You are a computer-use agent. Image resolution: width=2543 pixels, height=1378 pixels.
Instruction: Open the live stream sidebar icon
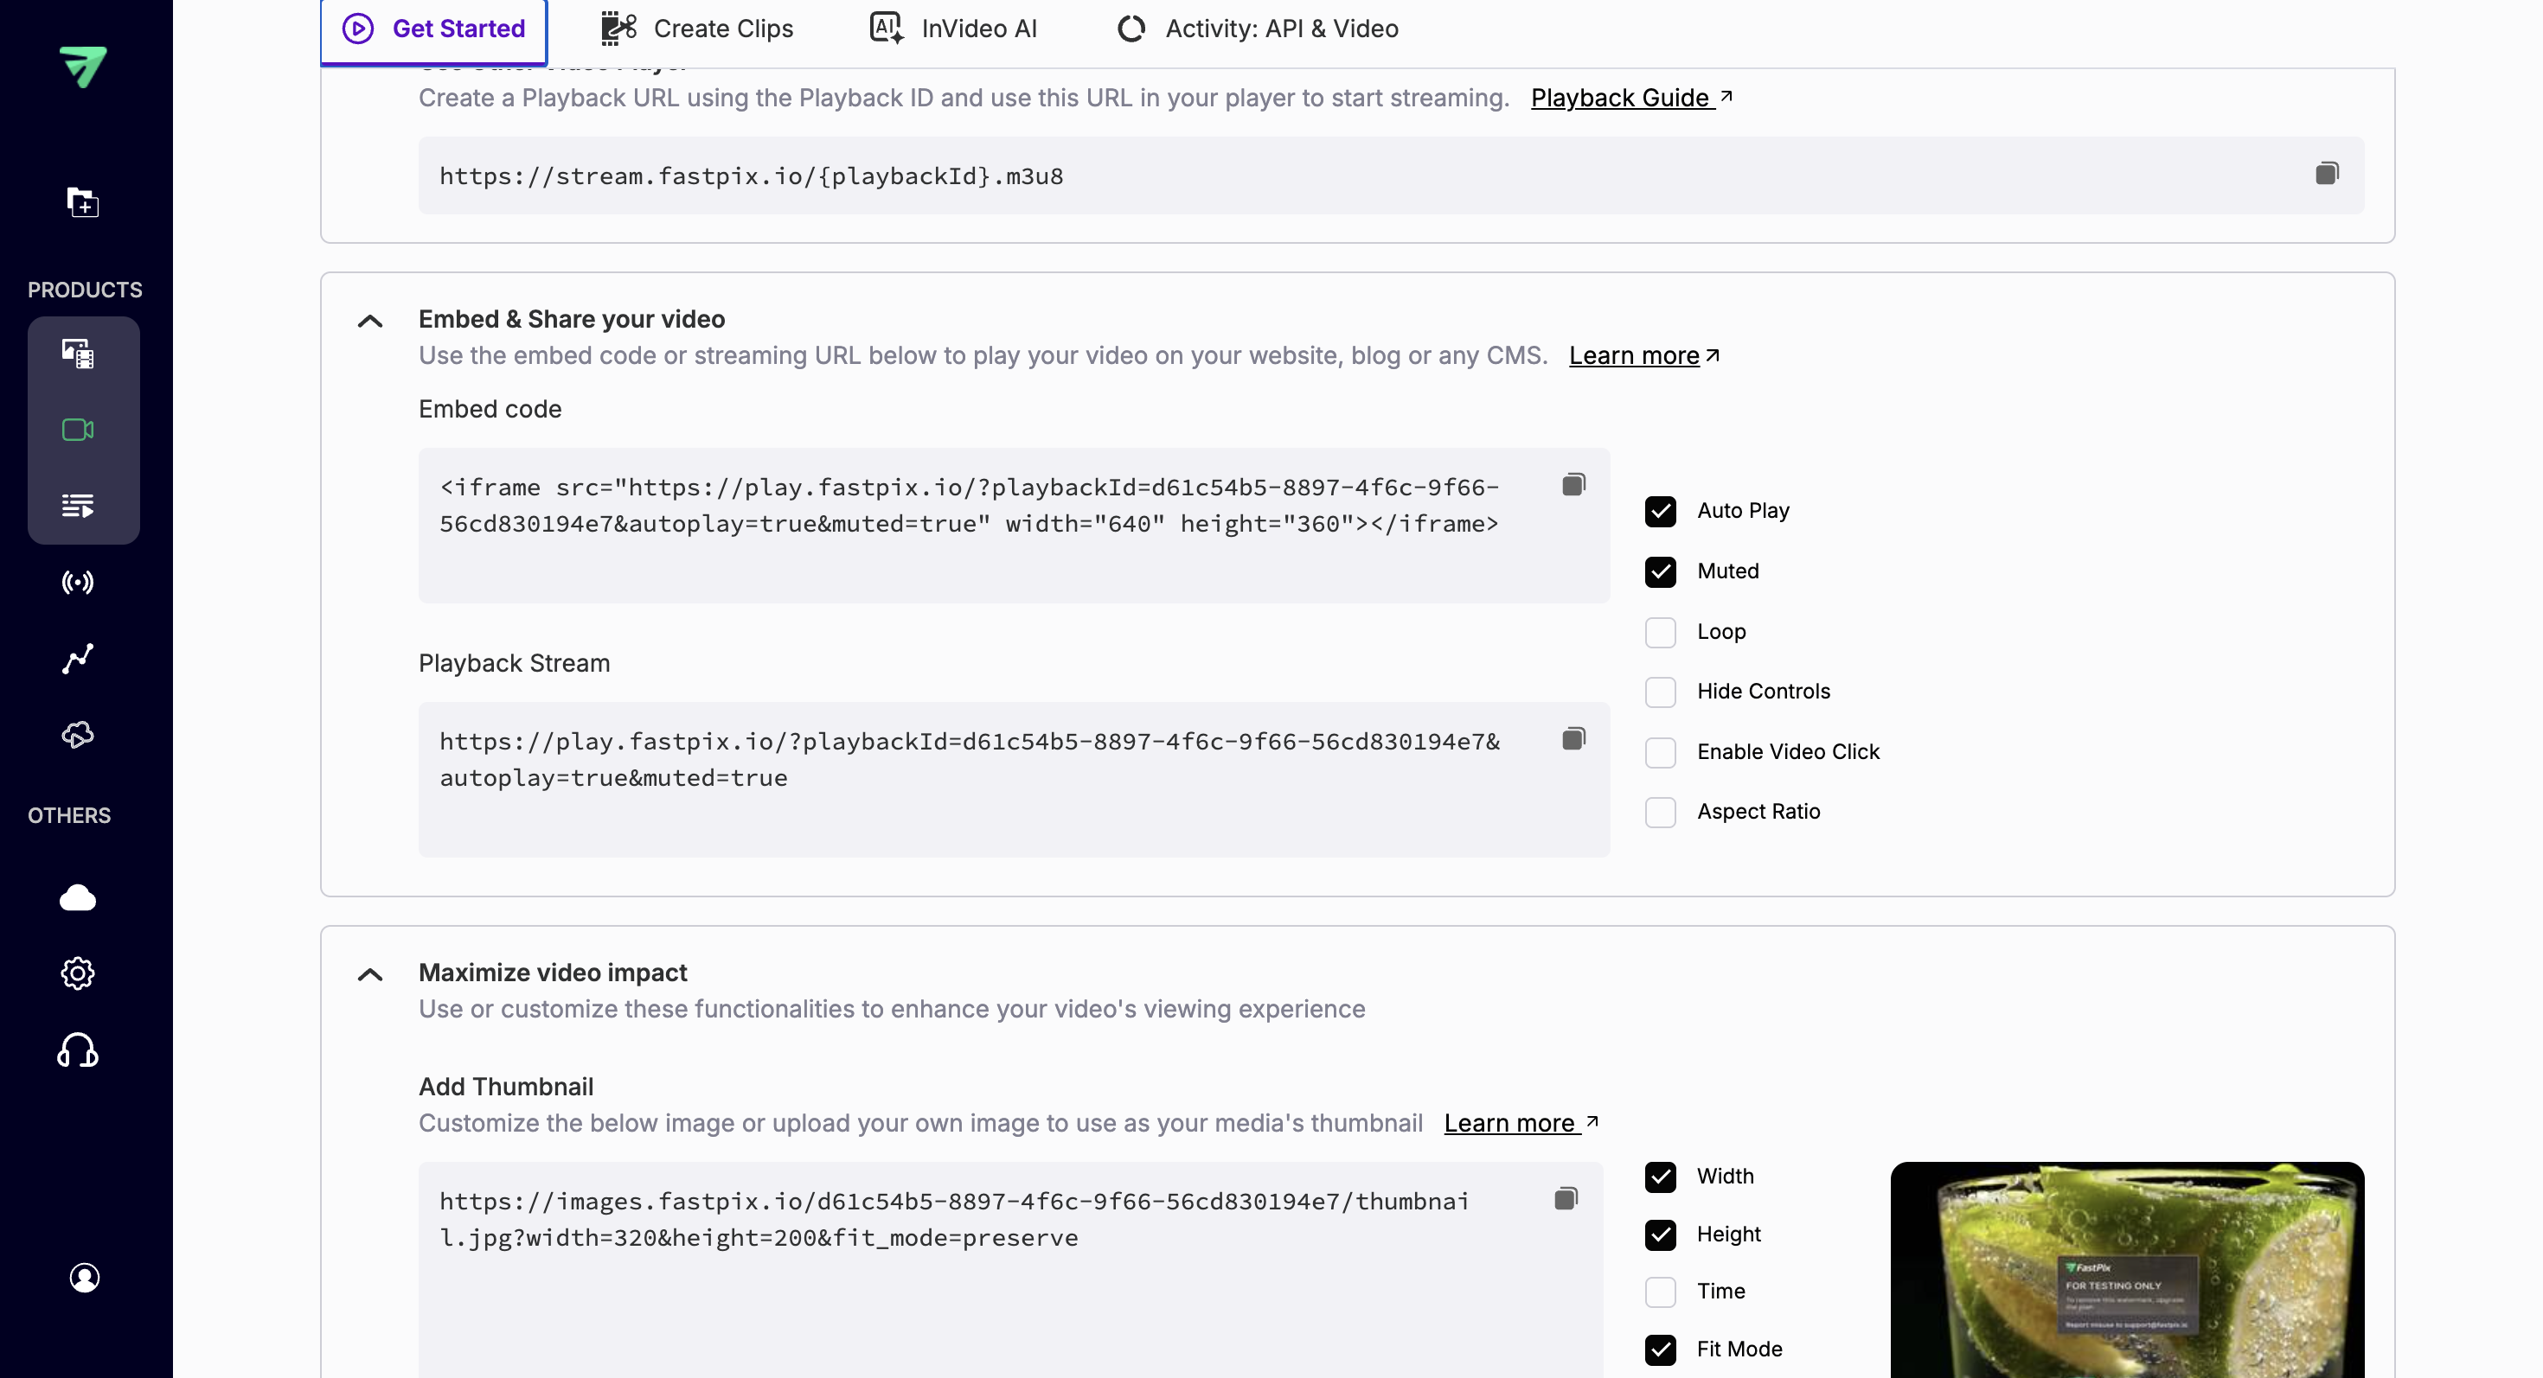[x=78, y=582]
